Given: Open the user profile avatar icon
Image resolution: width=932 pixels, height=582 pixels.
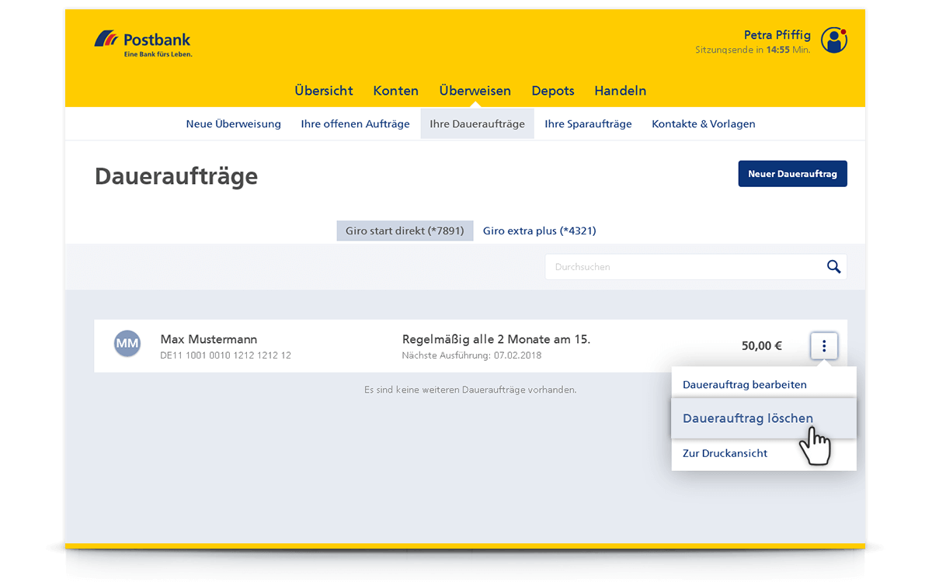Looking at the screenshot, I should click(834, 40).
